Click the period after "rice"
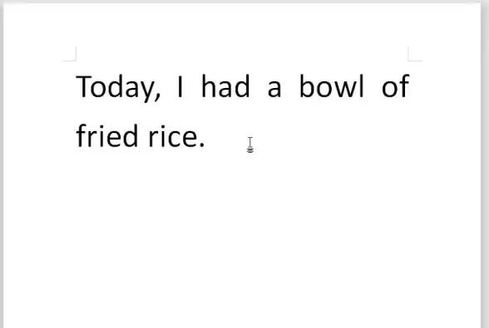The width and height of the screenshot is (489, 328). pyautogui.click(x=202, y=144)
